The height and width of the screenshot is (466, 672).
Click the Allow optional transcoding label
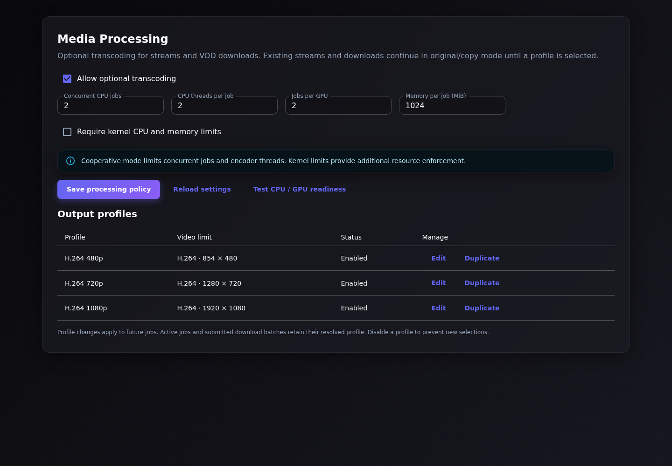click(126, 79)
